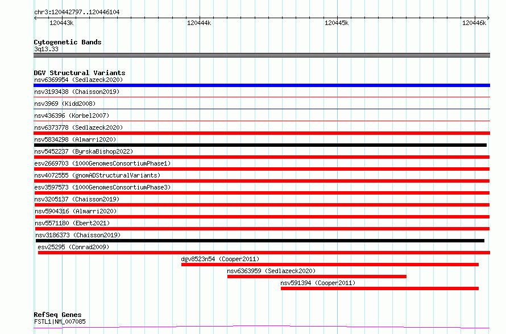Click nsv5834298 (Almarri2020) label
Viewport: 506px width, 334px height.
pyautogui.click(x=75, y=139)
